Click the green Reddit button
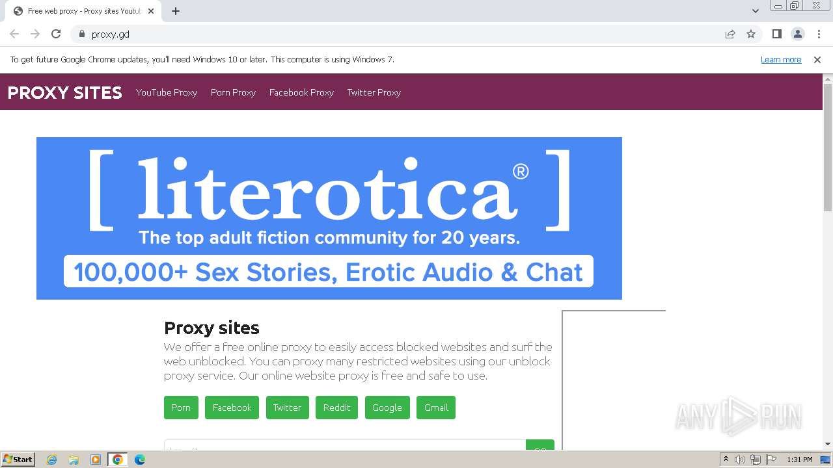The height and width of the screenshot is (468, 833). (336, 408)
